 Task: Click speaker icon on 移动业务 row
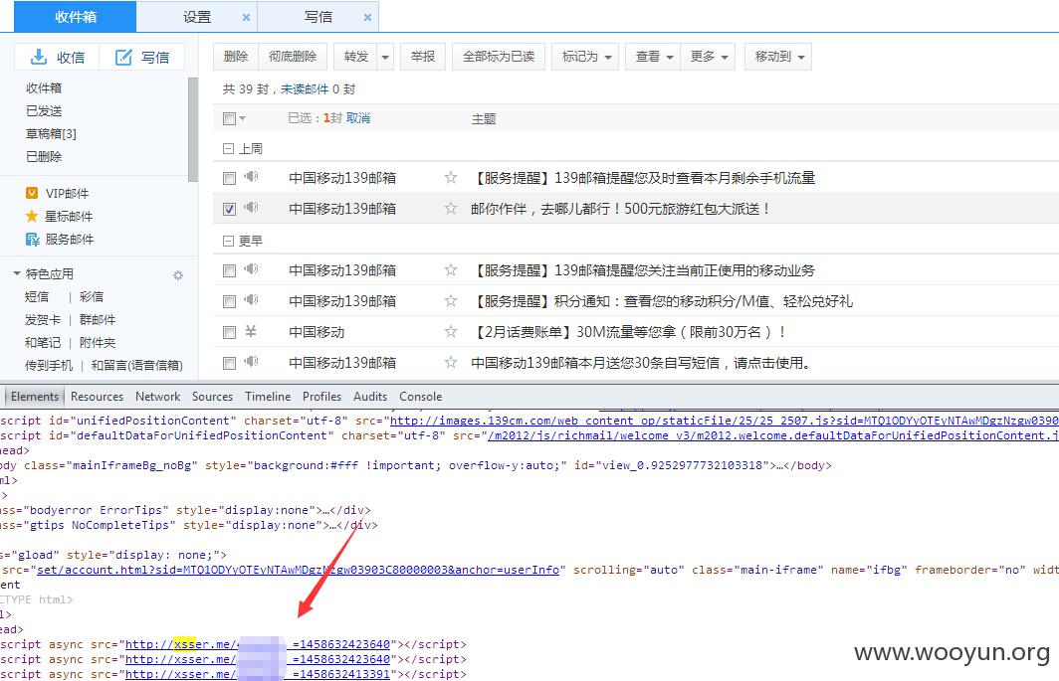click(x=251, y=268)
